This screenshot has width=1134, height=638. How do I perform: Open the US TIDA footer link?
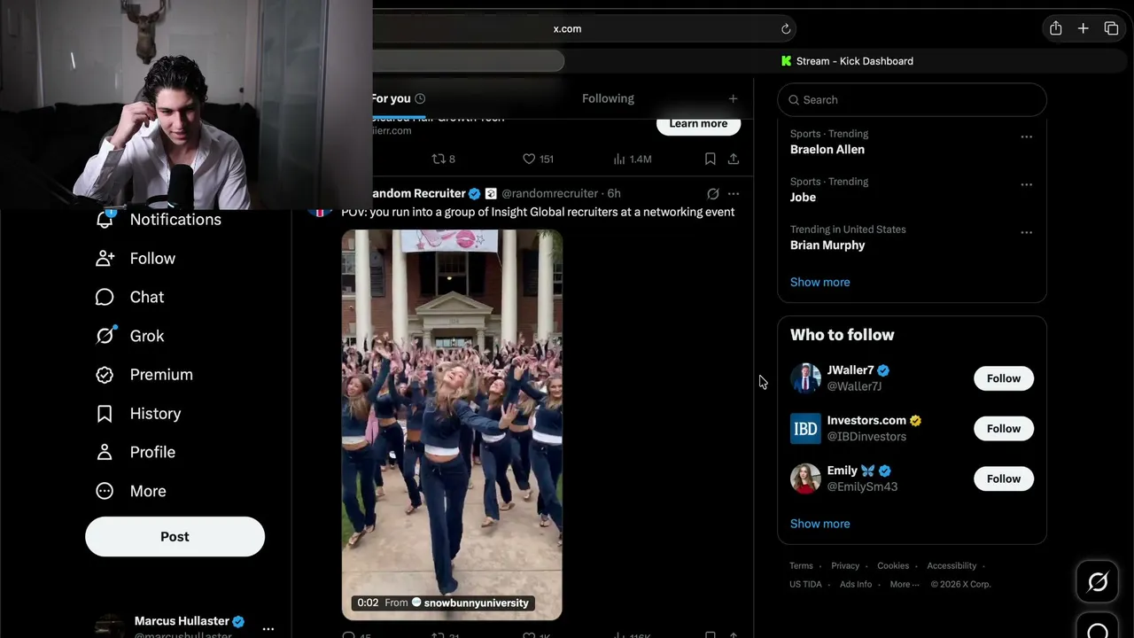[x=805, y=585]
